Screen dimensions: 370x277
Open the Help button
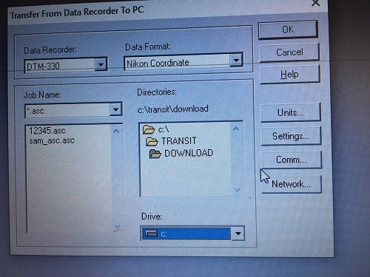[290, 74]
